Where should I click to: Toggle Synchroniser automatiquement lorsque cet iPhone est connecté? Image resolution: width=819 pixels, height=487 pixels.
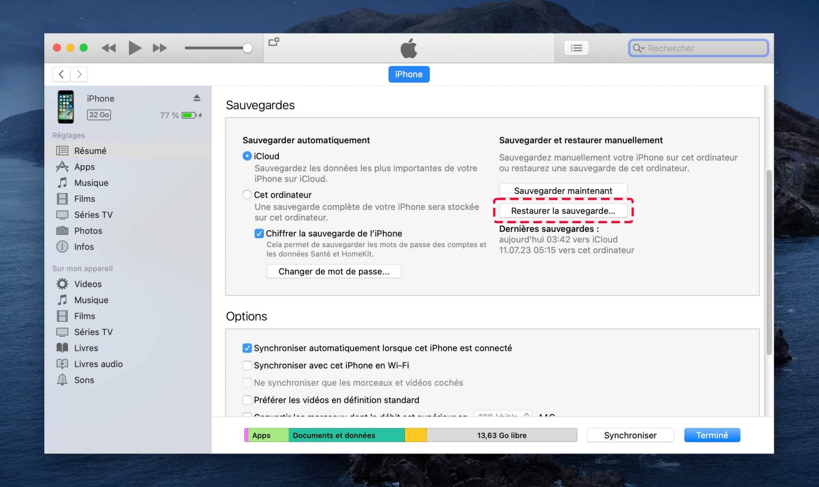point(247,348)
